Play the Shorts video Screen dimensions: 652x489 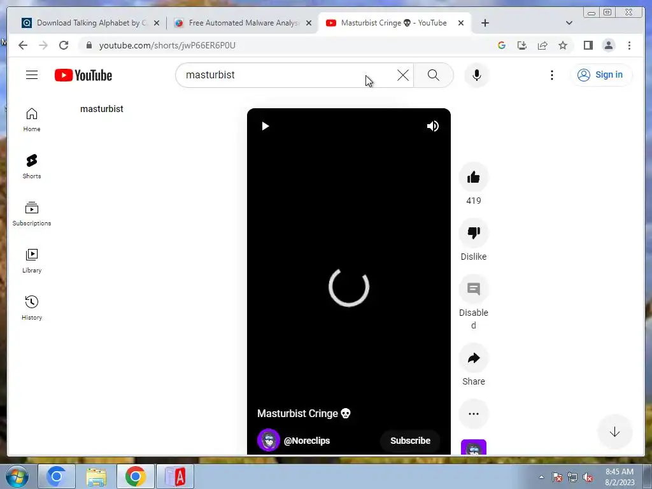pos(266,126)
